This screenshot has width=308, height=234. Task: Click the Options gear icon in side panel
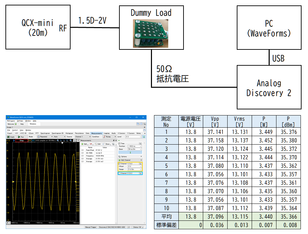pos(119,156)
